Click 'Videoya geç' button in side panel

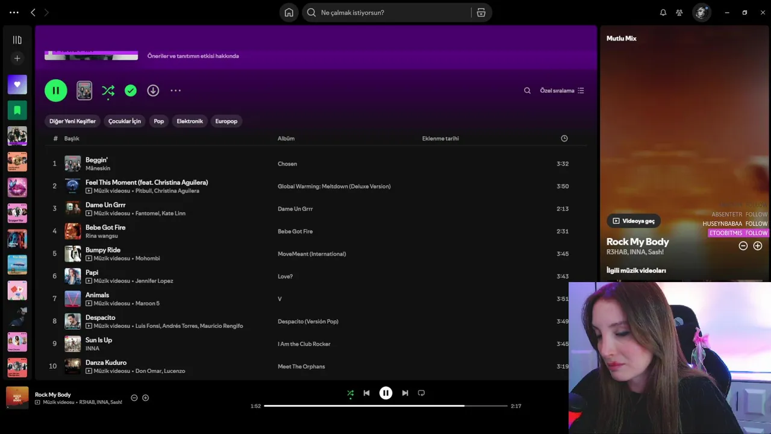coord(634,221)
